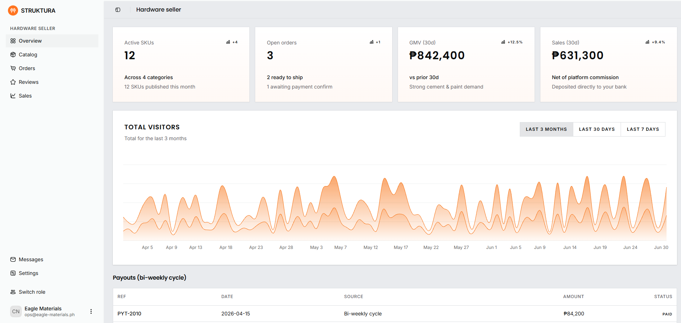The image size is (681, 323).
Task: Click the Switch role people icon
Action: click(x=13, y=292)
